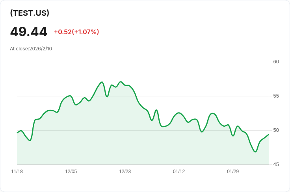This screenshot has height=192, width=290.
Task: Click the rightmost end of the price line
Action: tap(268, 135)
